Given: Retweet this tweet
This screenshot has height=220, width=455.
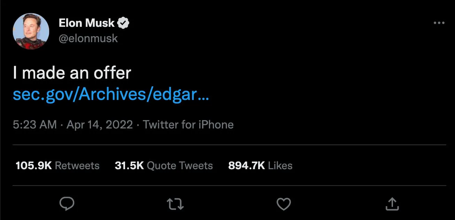Looking at the screenshot, I should coord(175,204).
